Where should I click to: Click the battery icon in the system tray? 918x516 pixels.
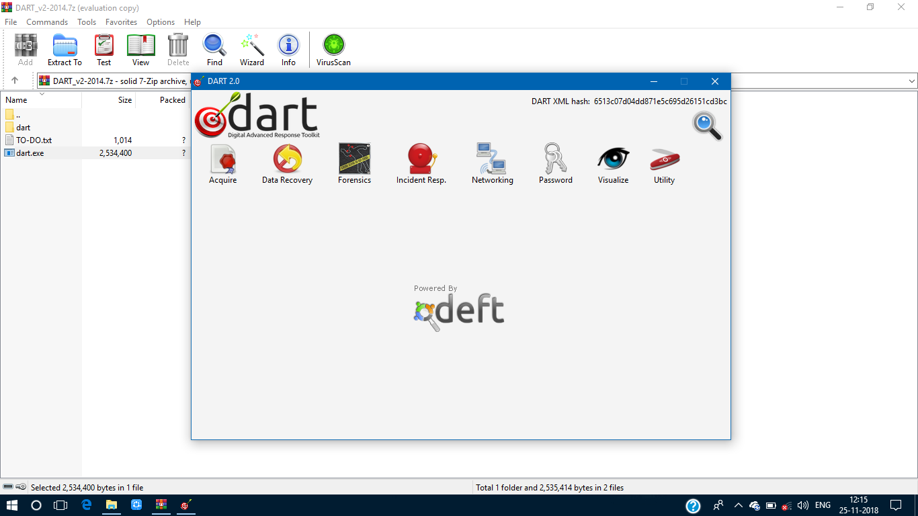[x=771, y=505]
